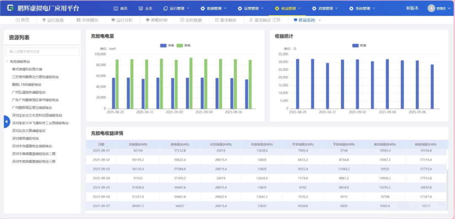This screenshot has height=219, width=455.
Task: Click the gear icon beside 数据管理
Action: point(203,8)
